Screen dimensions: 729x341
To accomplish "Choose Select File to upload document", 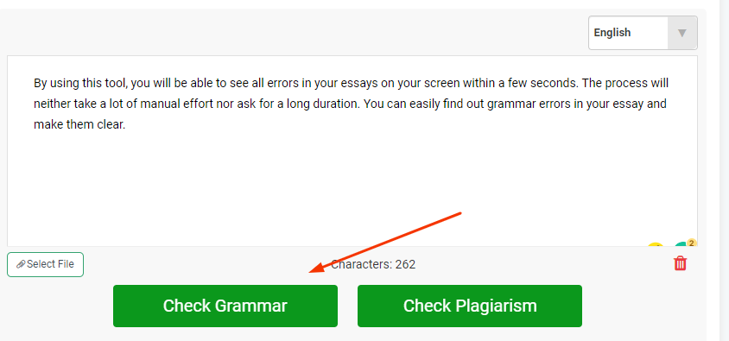I will tap(45, 264).
